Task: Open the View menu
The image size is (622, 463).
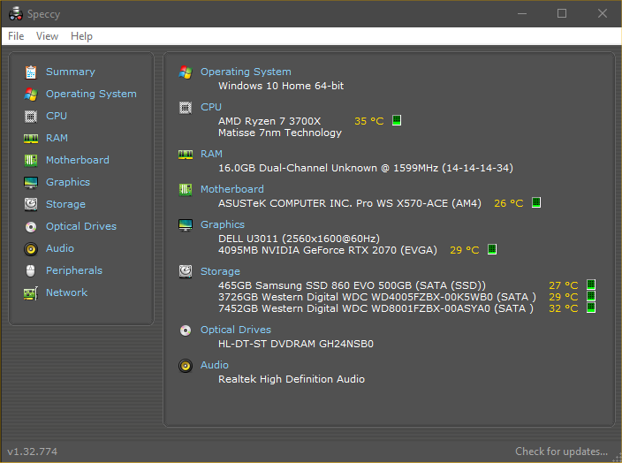Action: (47, 36)
